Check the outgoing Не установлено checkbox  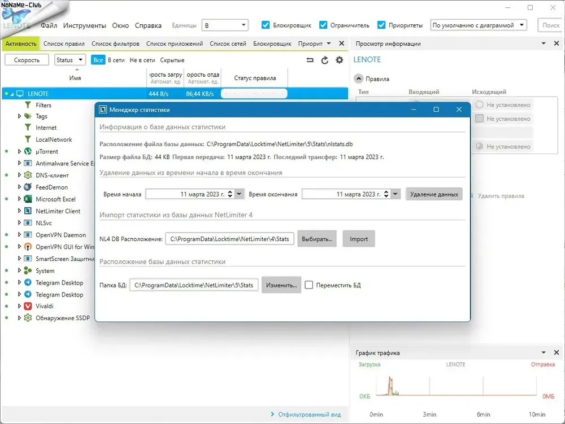coord(479,119)
